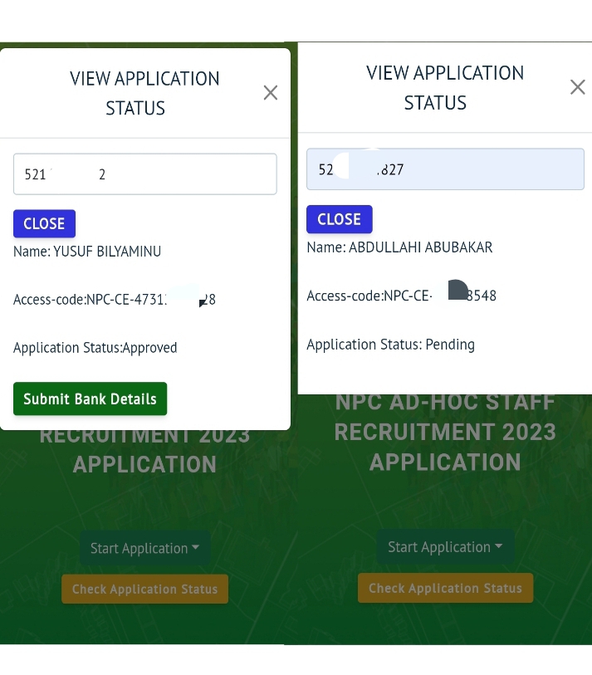Focus the left input field starting with 521
The width and height of the screenshot is (592, 675).
click(x=145, y=174)
